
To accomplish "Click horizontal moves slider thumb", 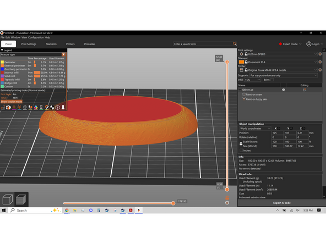I will (x=173, y=203).
